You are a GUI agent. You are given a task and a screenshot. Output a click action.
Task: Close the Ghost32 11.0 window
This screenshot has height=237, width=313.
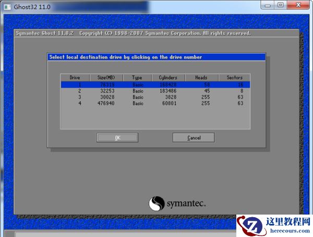point(298,5)
